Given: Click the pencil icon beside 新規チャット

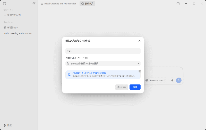Looking at the screenshot, I should tap(5, 27).
